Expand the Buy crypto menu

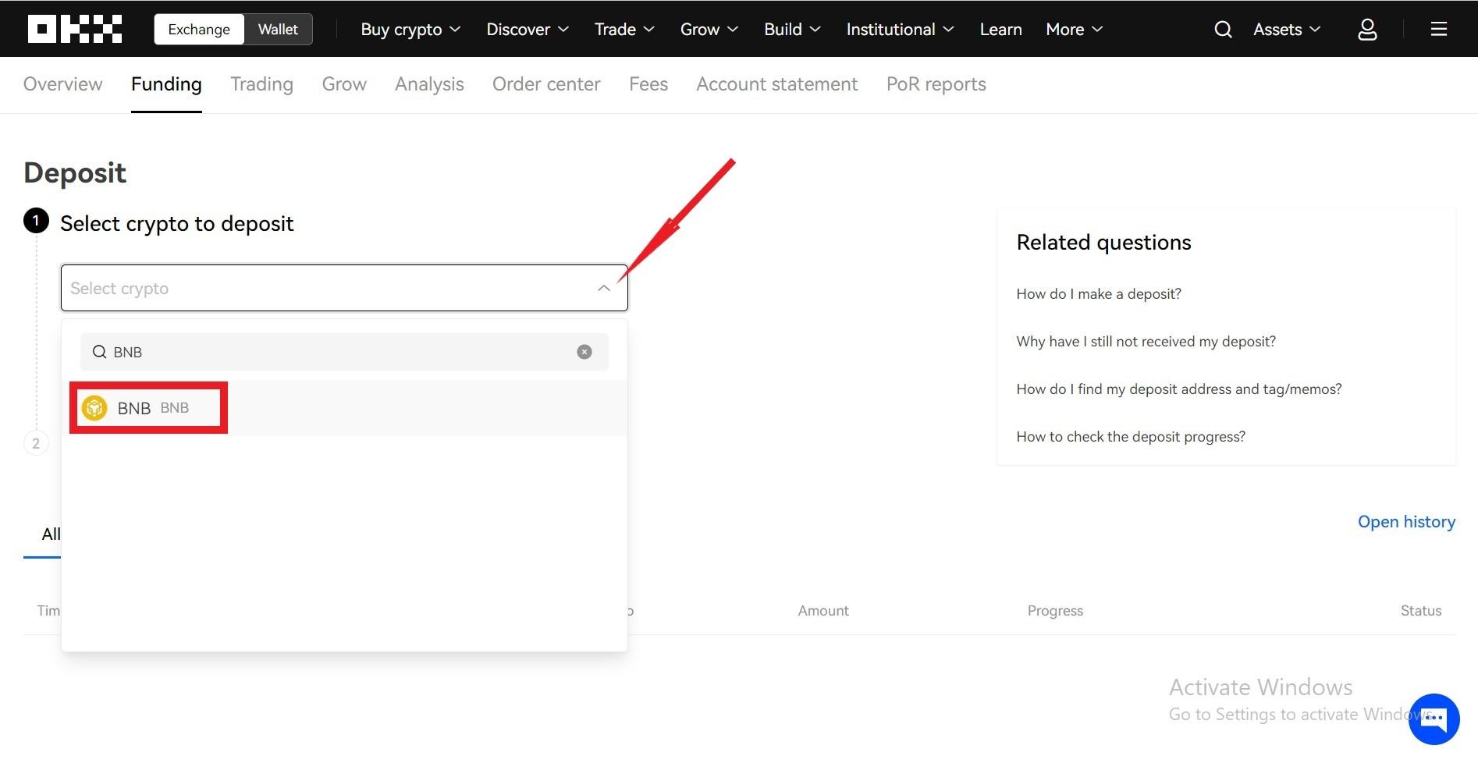tap(410, 30)
